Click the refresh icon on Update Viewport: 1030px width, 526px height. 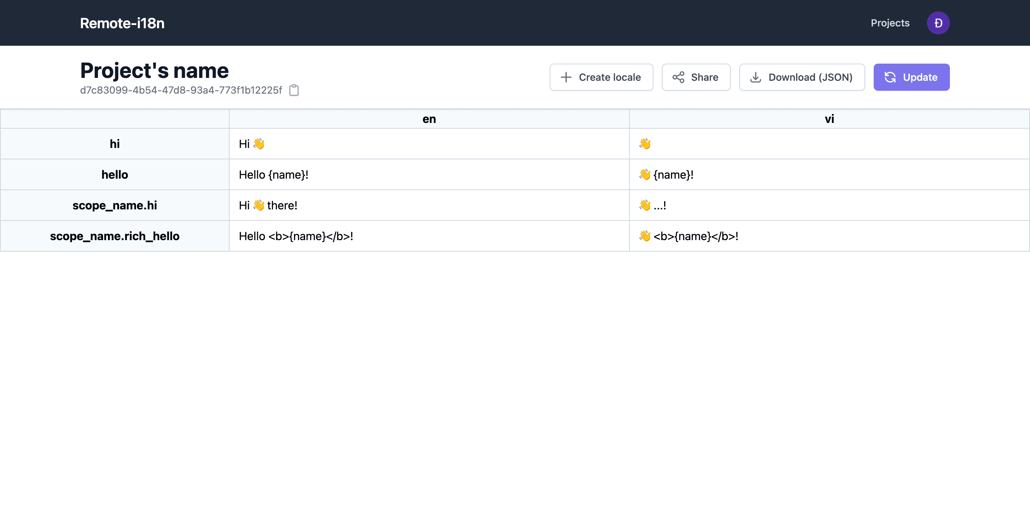[890, 77]
